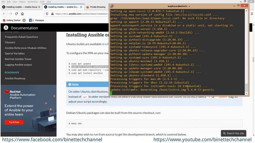Click the ROADMAPS sidebar heading
Image resolution: width=255 pixels, height=143 pixels.
pyautogui.click(x=12, y=72)
